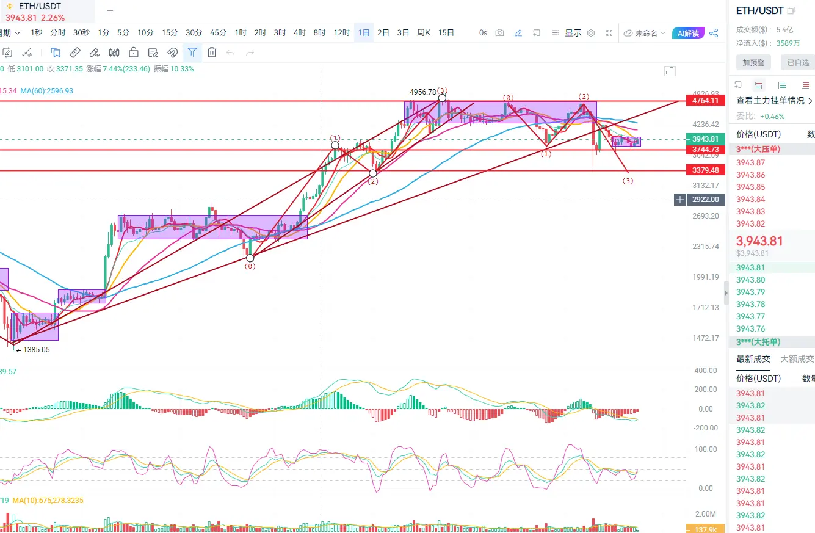Click the 加预警 alert button
This screenshot has height=533, width=815.
pos(753,62)
